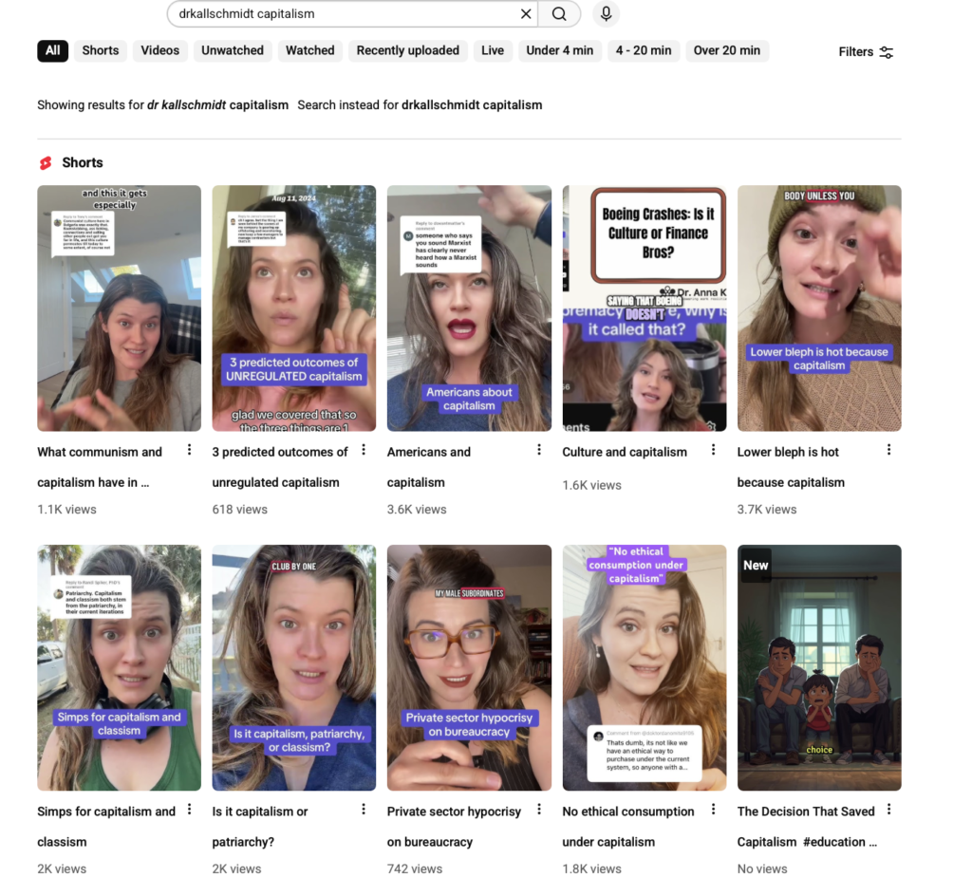Open more actions for Private sector hypocrisy short
The height and width of the screenshot is (896, 972).
pyautogui.click(x=539, y=810)
